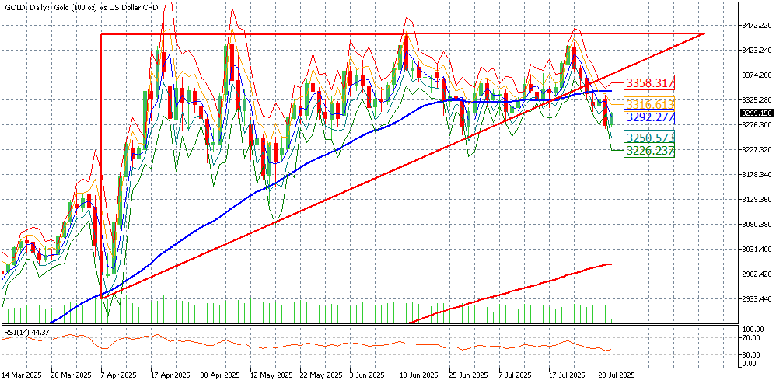Click the 3472.120 price axis label
The height and width of the screenshot is (384, 783).
pos(757,26)
